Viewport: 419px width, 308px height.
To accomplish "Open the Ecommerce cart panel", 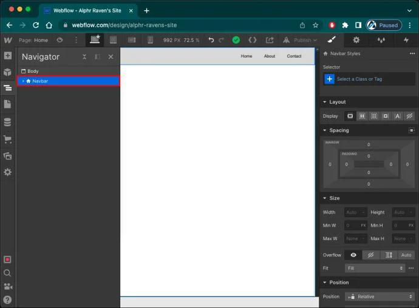I will [8, 139].
